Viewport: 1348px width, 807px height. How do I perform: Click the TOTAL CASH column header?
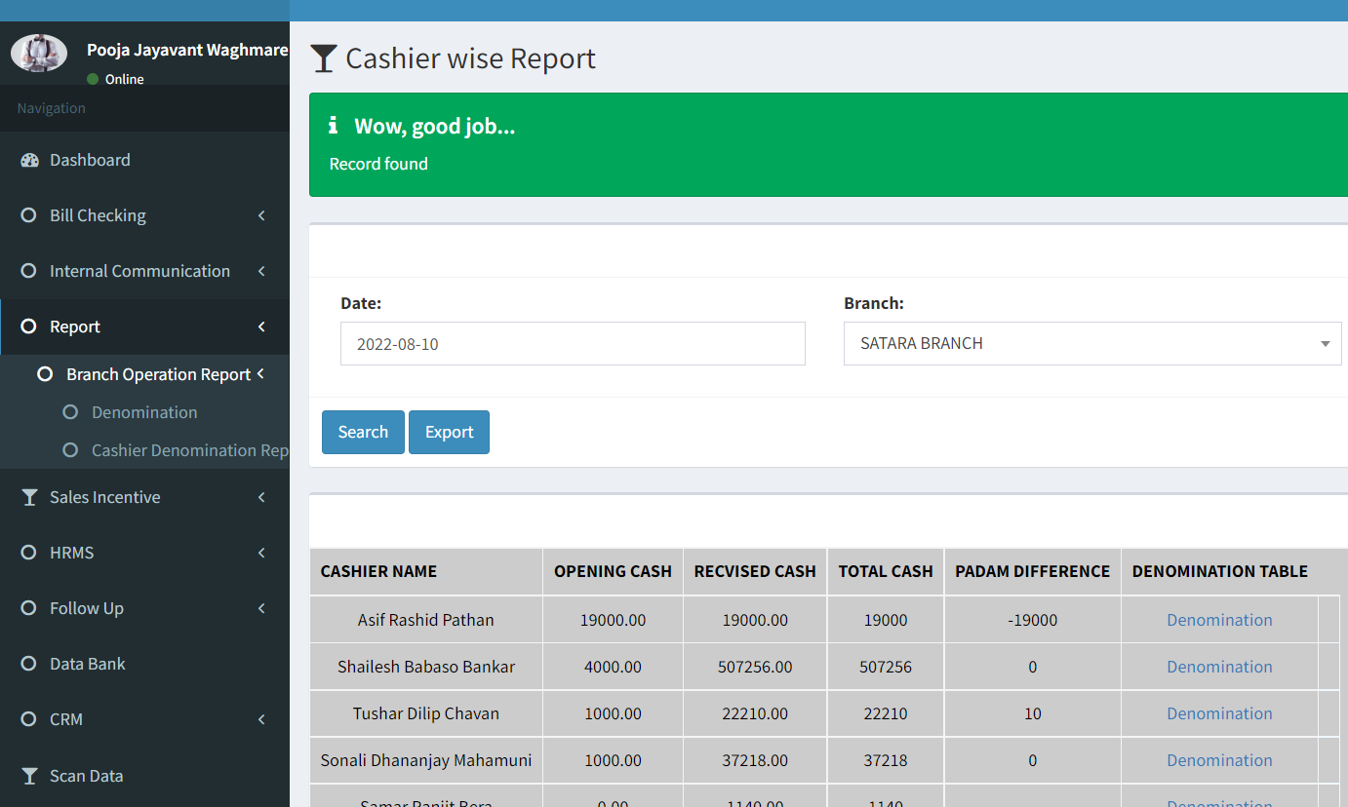pyautogui.click(x=886, y=571)
